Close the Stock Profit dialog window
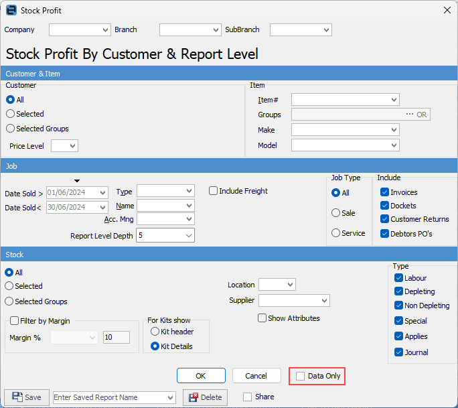458x408 pixels. click(447, 10)
